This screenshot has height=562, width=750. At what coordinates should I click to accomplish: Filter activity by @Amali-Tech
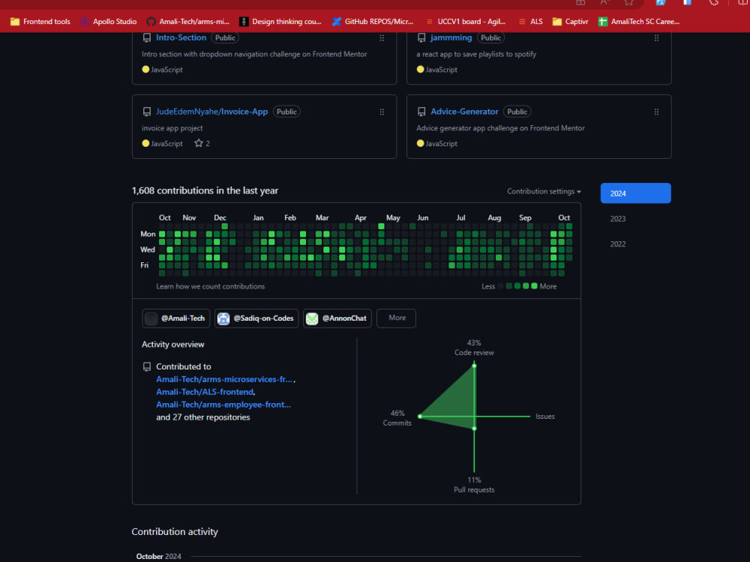point(176,318)
